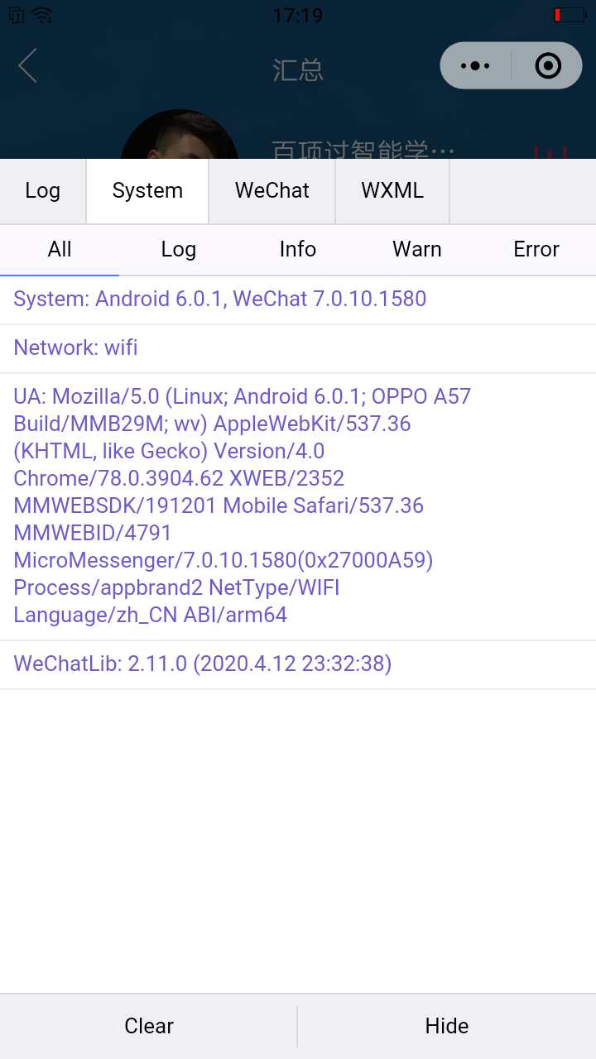Screen dimensions: 596x1059
Task: Switch to the WeChat tab
Action: point(272,191)
